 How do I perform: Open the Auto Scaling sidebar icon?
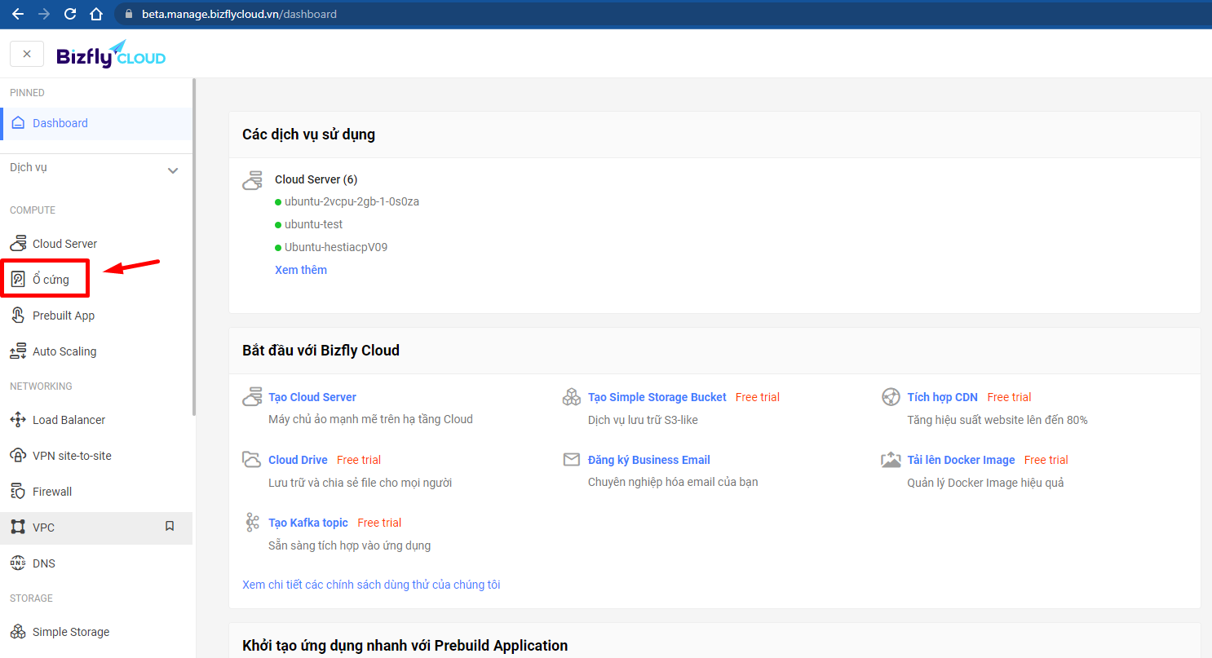18,351
